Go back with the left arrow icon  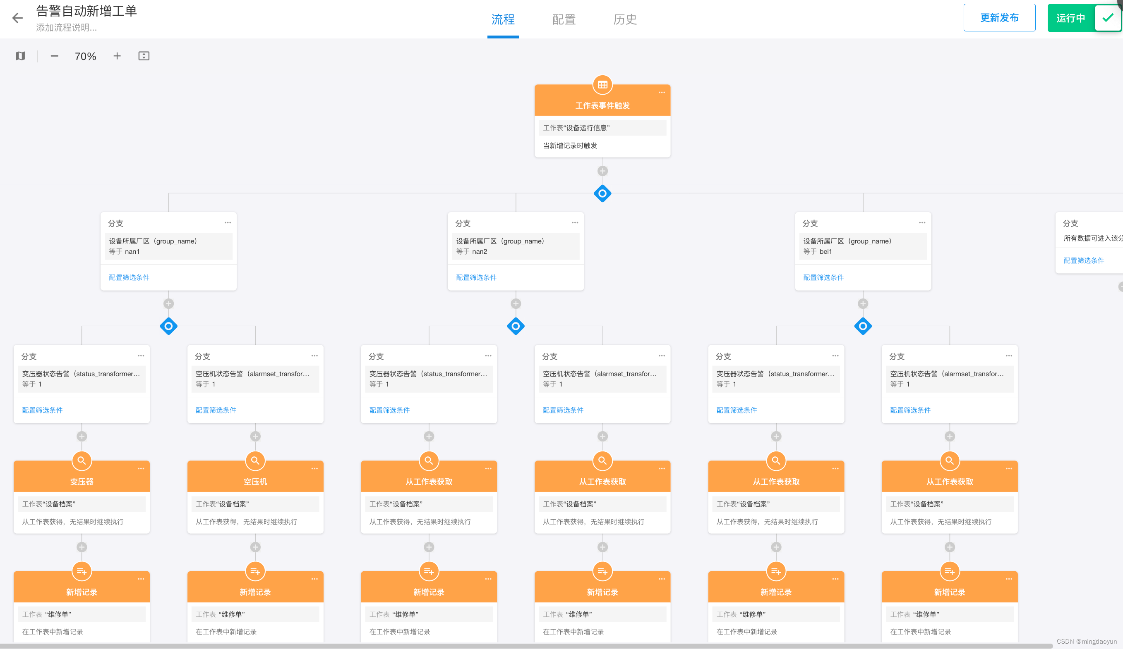tap(17, 18)
